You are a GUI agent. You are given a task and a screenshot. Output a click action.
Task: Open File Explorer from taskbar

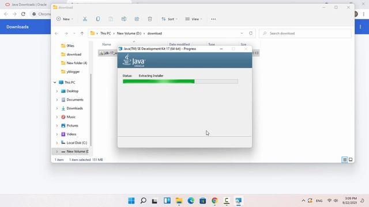tap(179, 201)
